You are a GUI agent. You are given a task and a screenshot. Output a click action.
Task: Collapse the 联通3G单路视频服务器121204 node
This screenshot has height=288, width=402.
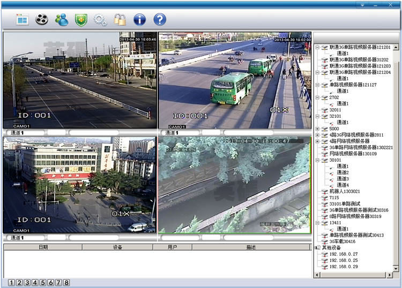point(317,72)
